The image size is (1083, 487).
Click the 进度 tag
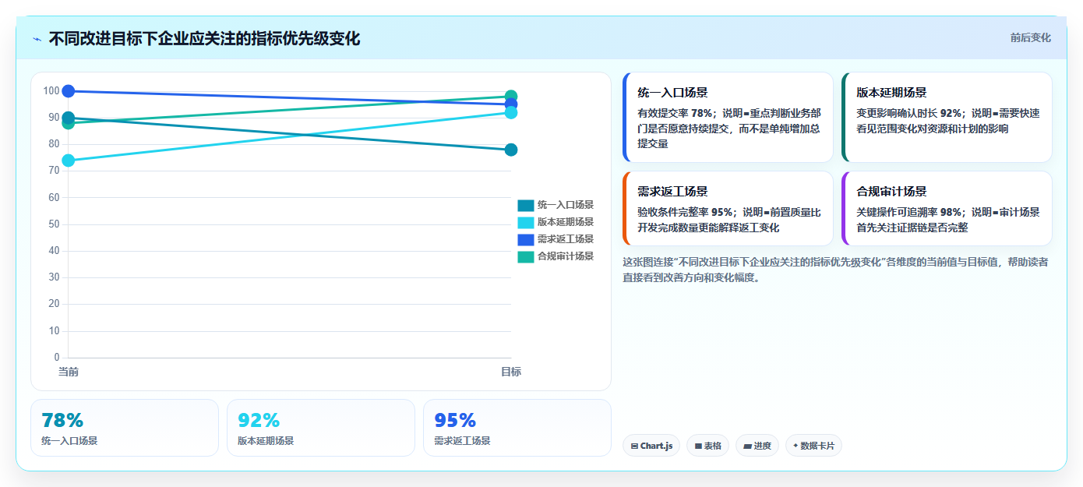click(757, 446)
